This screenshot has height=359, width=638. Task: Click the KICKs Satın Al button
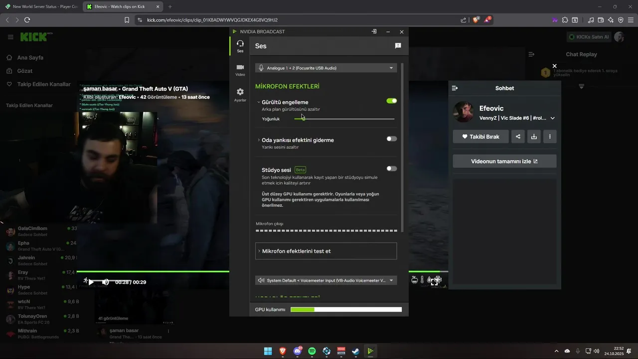coord(589,37)
